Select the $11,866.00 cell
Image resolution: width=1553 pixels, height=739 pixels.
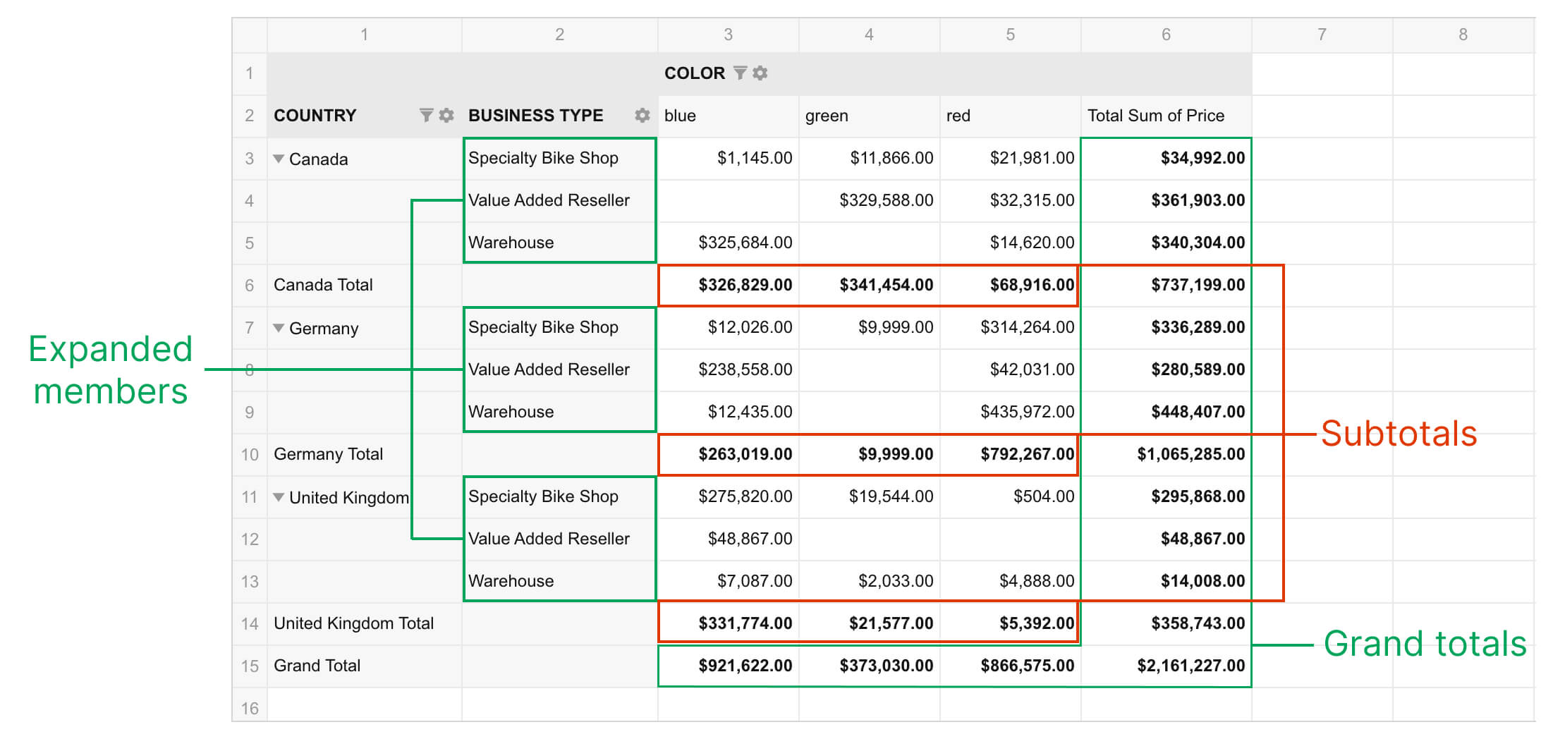[869, 159]
